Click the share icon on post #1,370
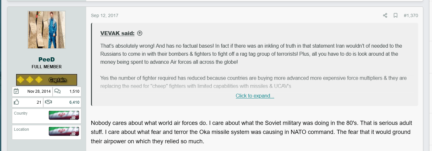The width and height of the screenshot is (432, 151). point(385,15)
